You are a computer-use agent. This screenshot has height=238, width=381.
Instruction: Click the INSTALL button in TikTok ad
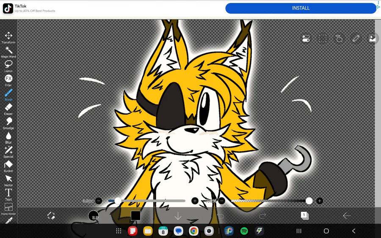point(301,8)
